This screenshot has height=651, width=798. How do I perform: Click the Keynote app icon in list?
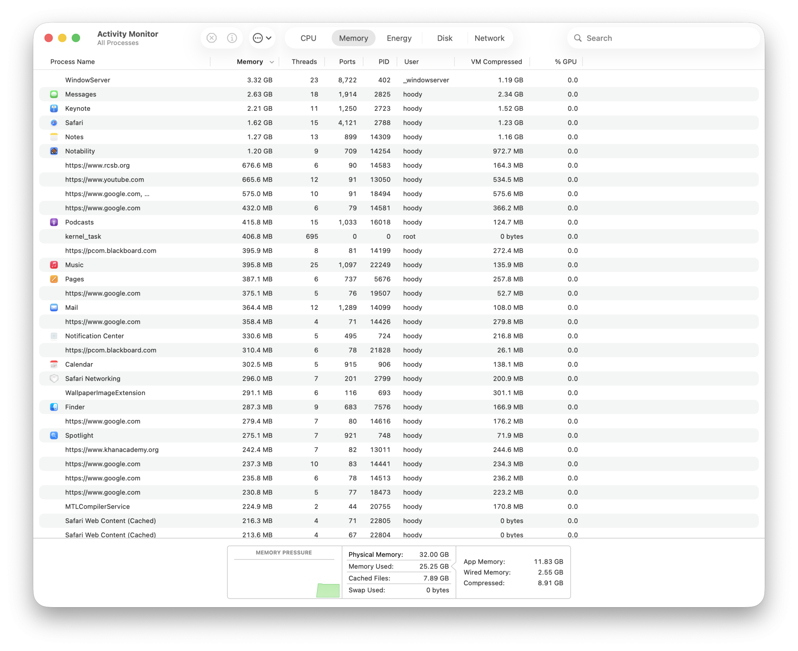click(x=54, y=108)
